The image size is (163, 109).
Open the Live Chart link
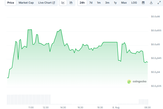click(47, 3)
